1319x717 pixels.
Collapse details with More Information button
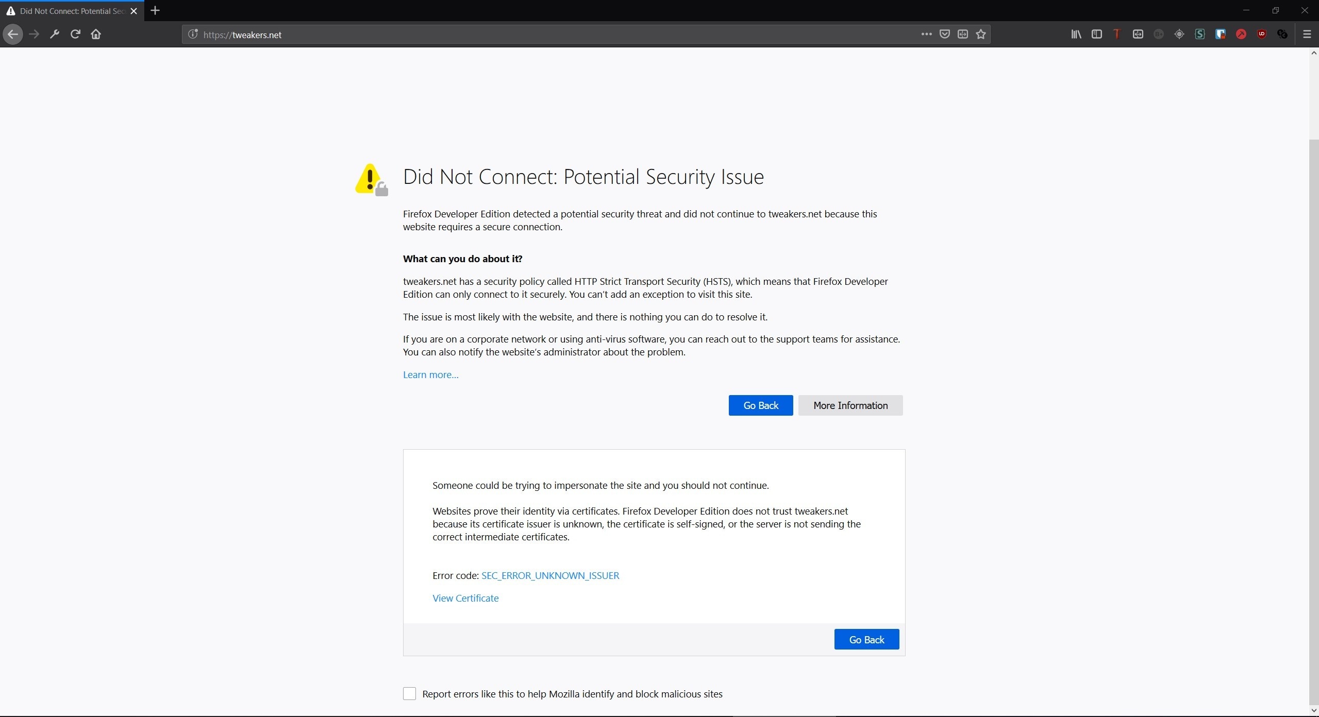pos(850,405)
